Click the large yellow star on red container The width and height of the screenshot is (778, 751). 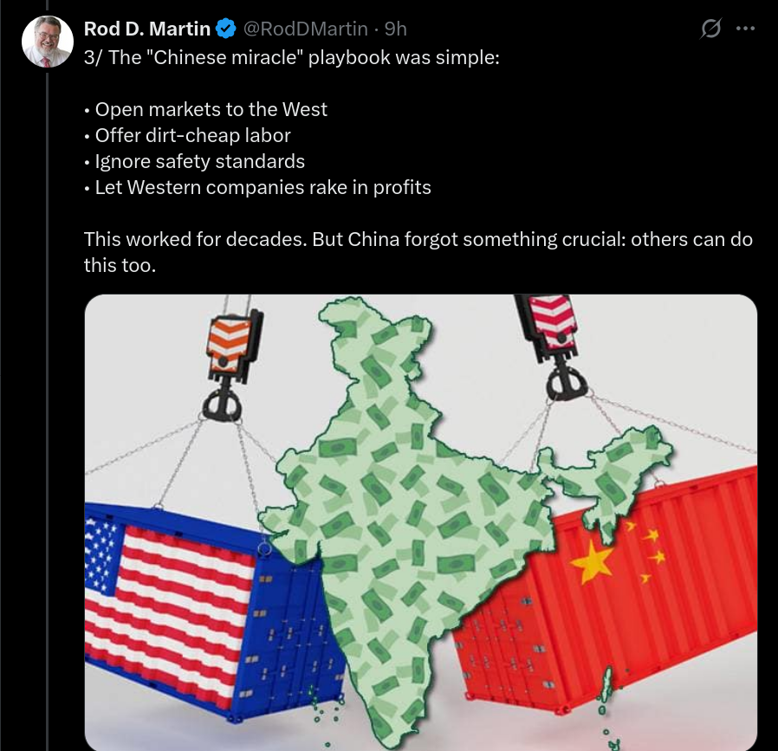(x=592, y=561)
